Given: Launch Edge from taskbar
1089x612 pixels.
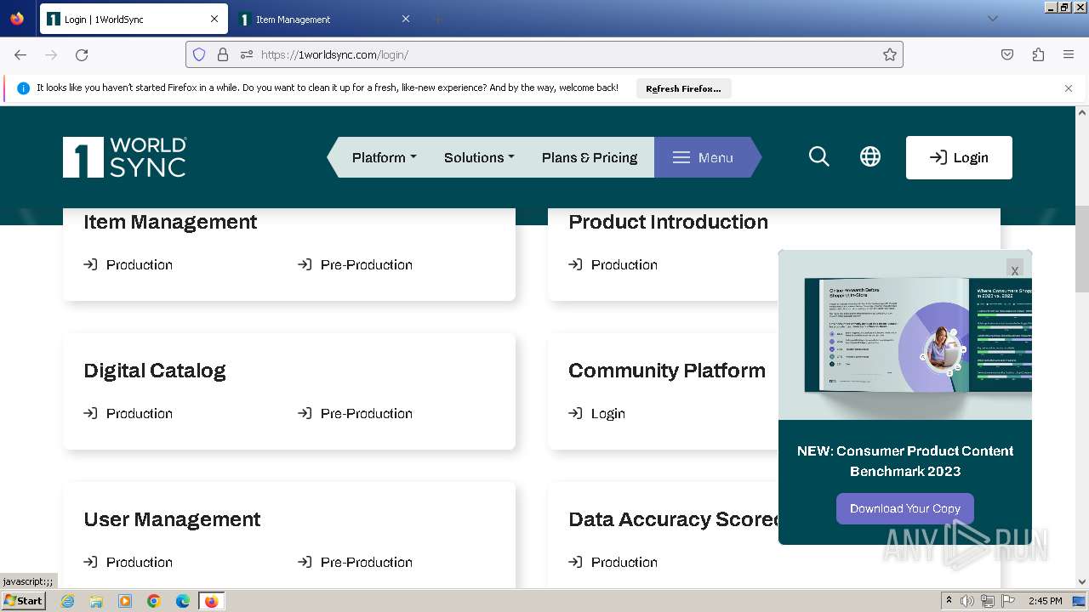Looking at the screenshot, I should [x=183, y=601].
